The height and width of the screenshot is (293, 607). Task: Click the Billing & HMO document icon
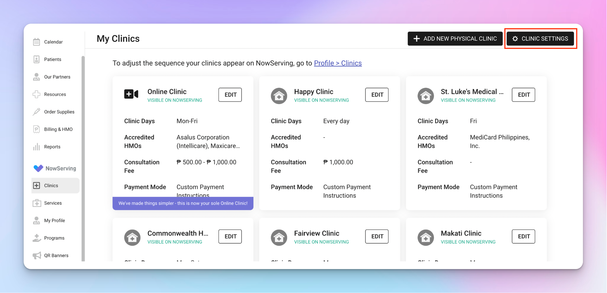36,129
